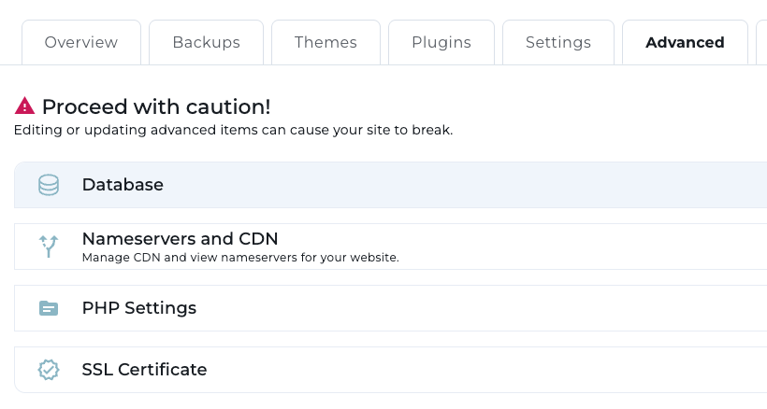Screen dimensions: 767x409
Task: Click the partially visible tab after Advanced
Action: [761, 43]
